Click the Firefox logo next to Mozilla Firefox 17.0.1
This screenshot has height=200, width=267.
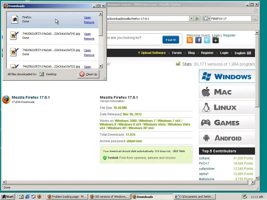click(6, 99)
